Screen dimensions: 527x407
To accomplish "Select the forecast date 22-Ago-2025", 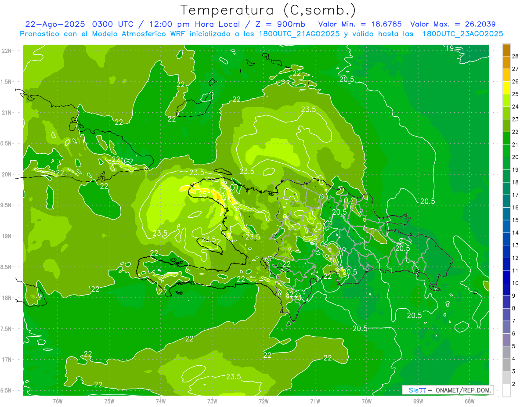I will click(x=54, y=24).
